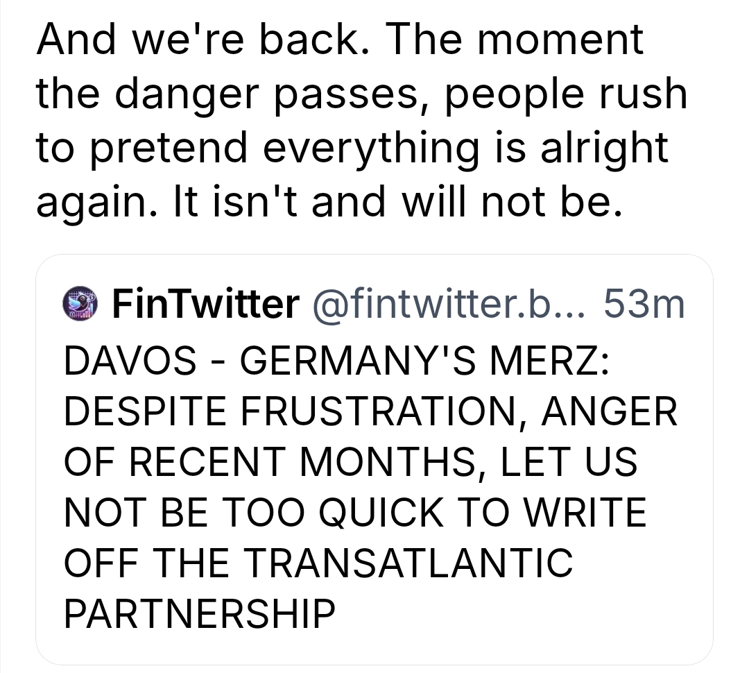Click the line "NOT BE TOO QUICK TO WRITE"
Screen dimensions: 749x673
[354, 512]
